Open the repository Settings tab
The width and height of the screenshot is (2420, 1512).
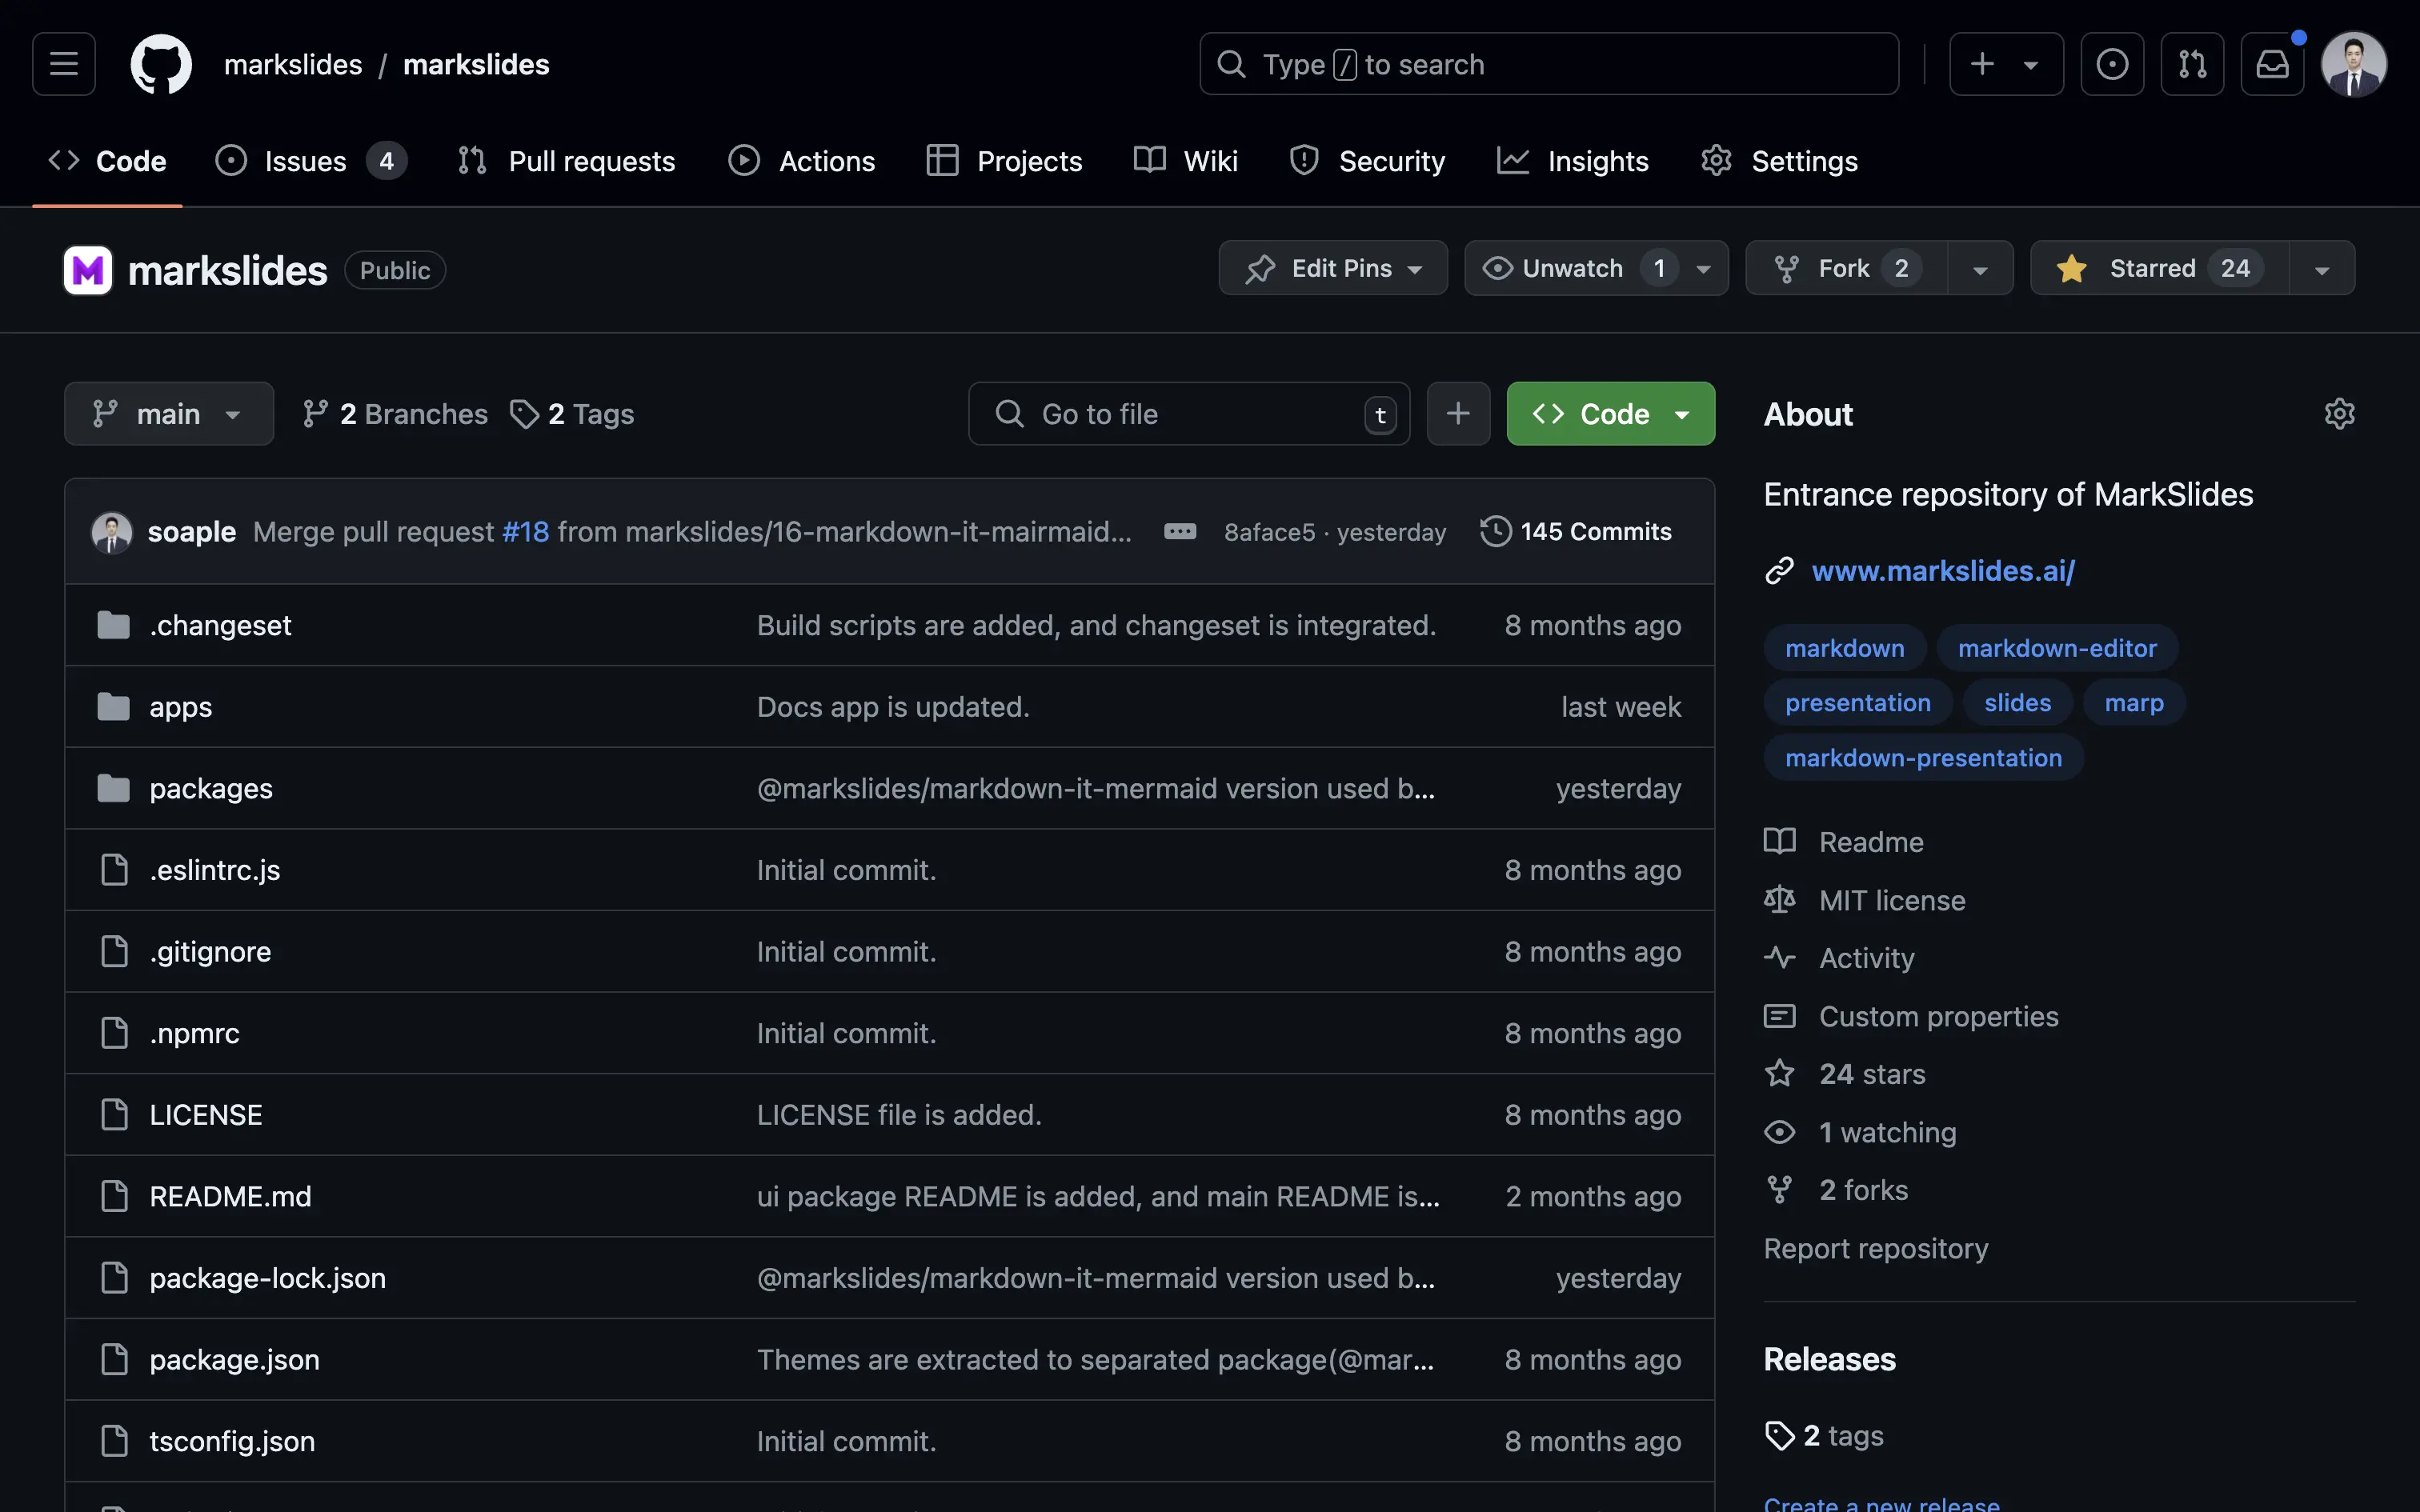pos(1779,161)
